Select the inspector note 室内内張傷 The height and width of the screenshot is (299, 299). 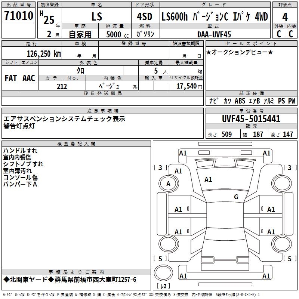click(x=17, y=157)
